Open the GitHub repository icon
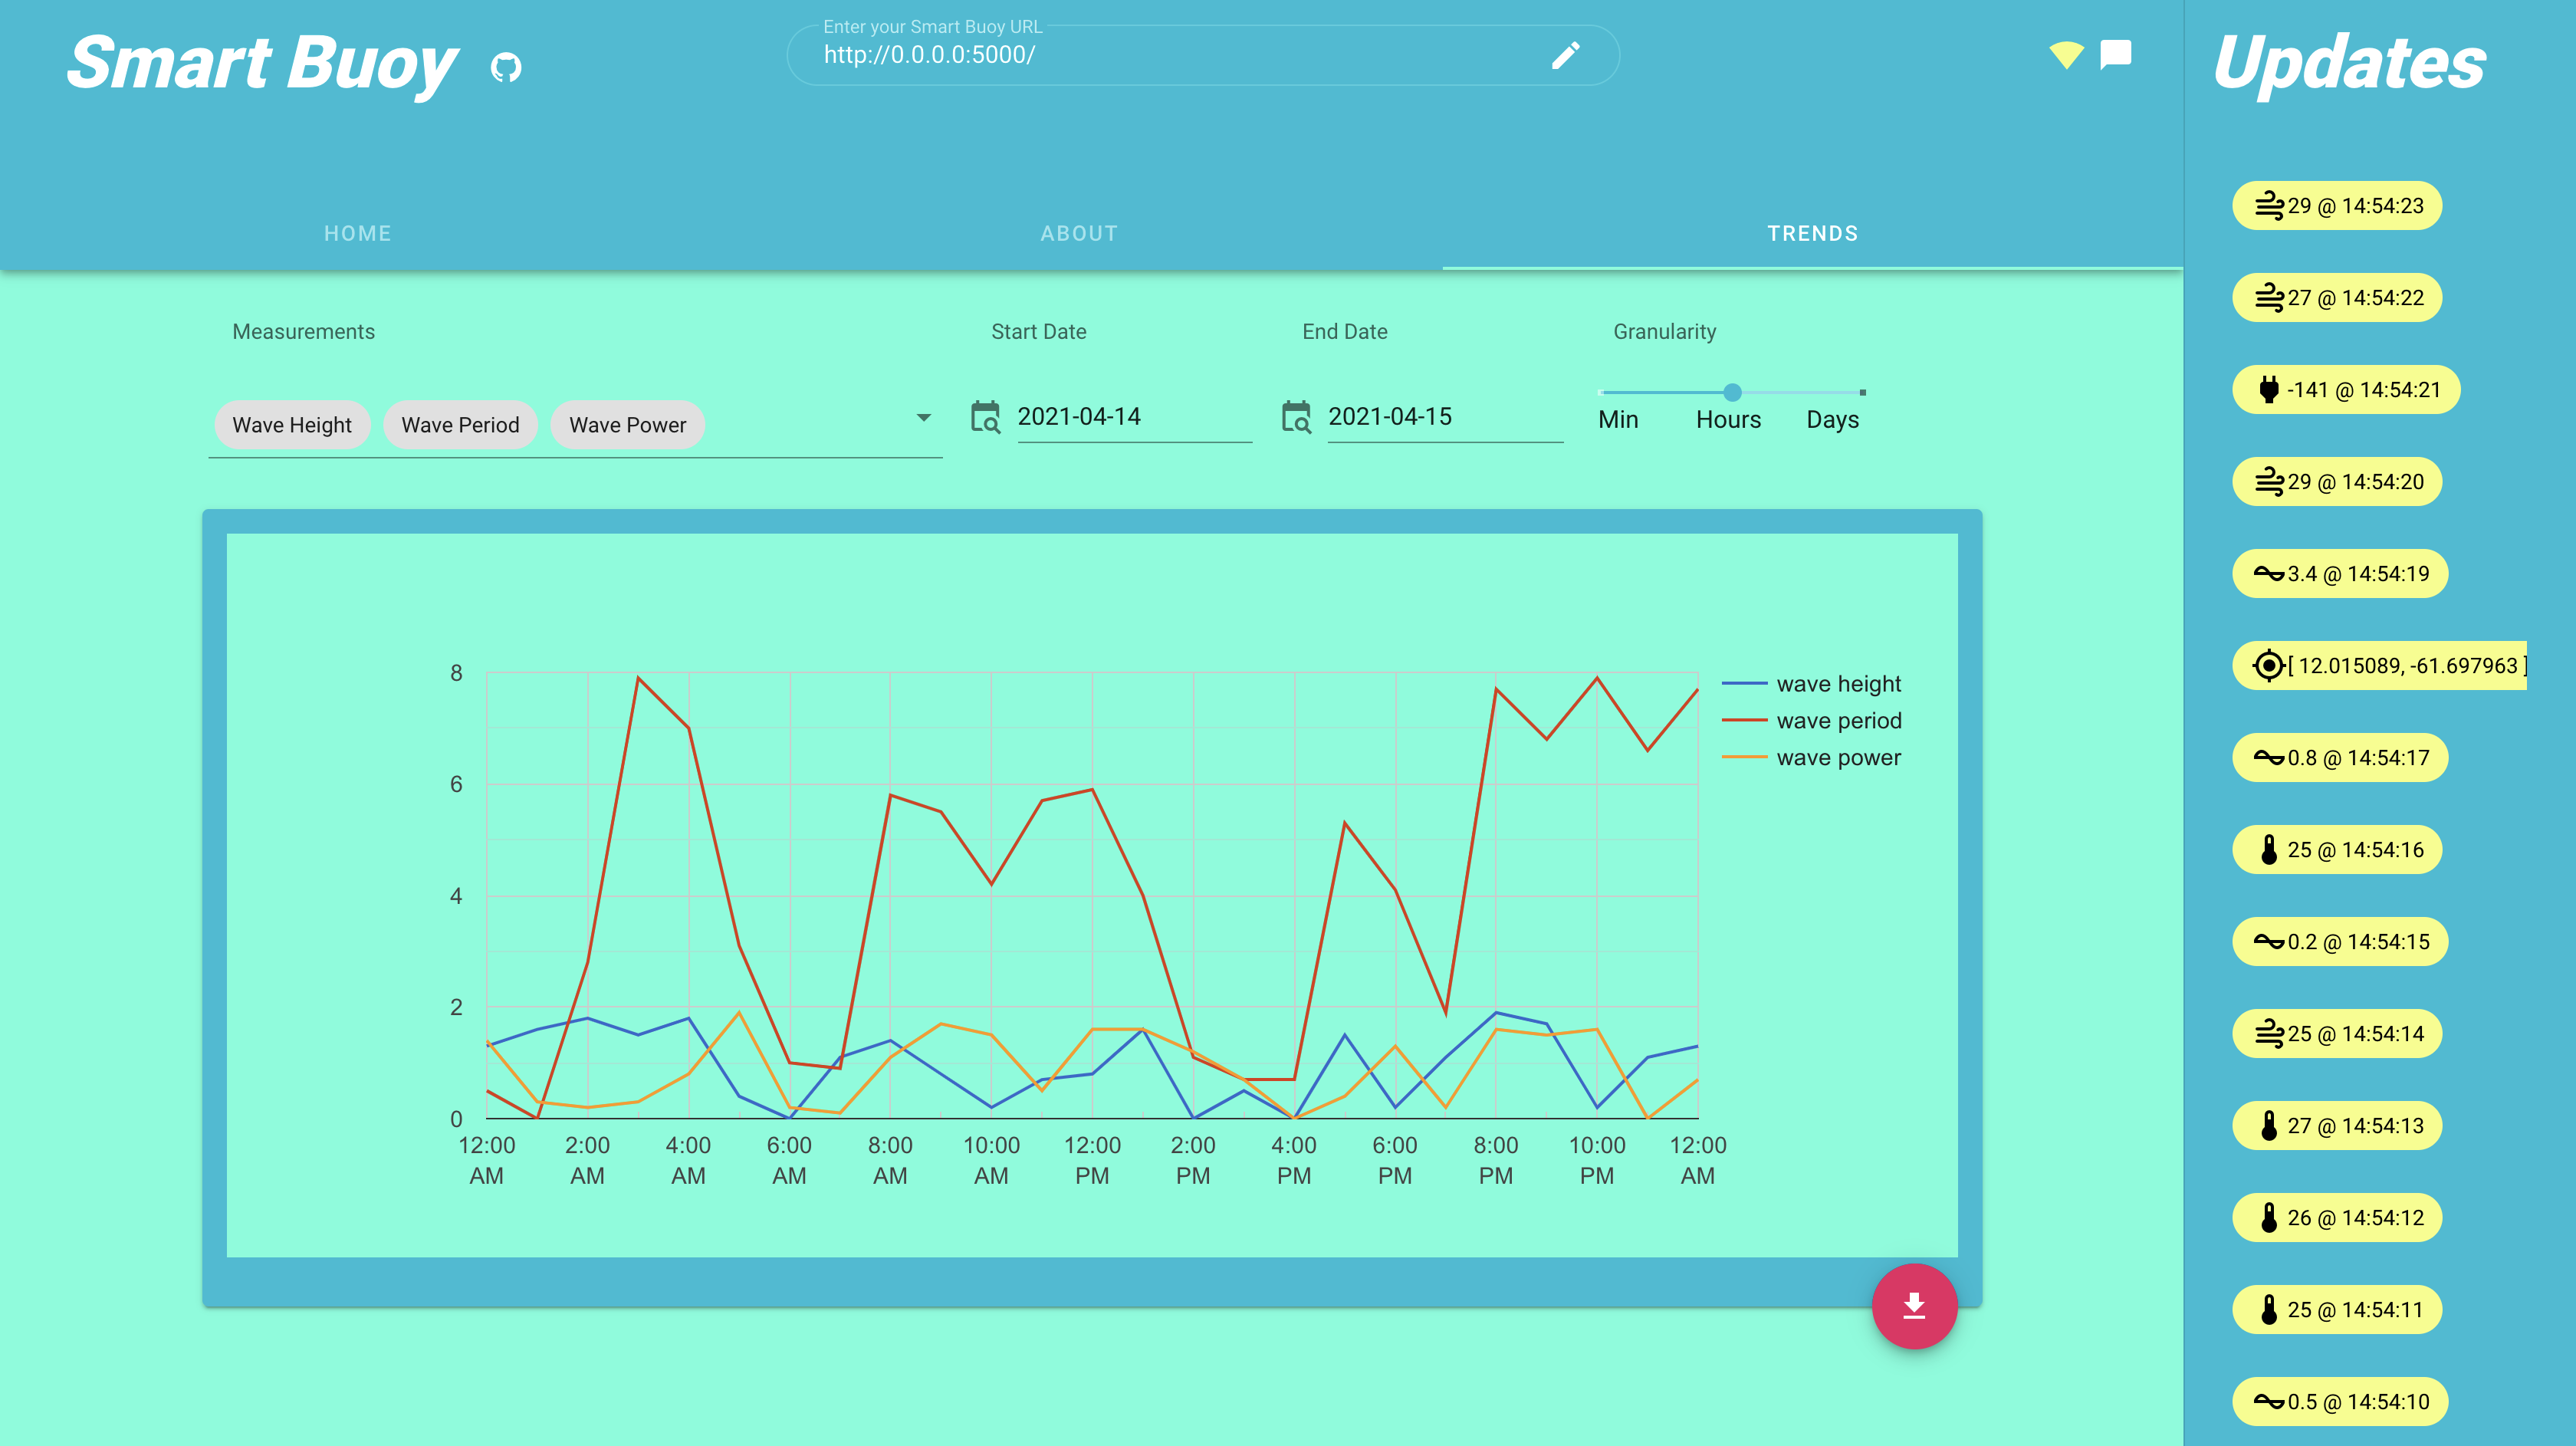This screenshot has width=2576, height=1446. [506, 67]
